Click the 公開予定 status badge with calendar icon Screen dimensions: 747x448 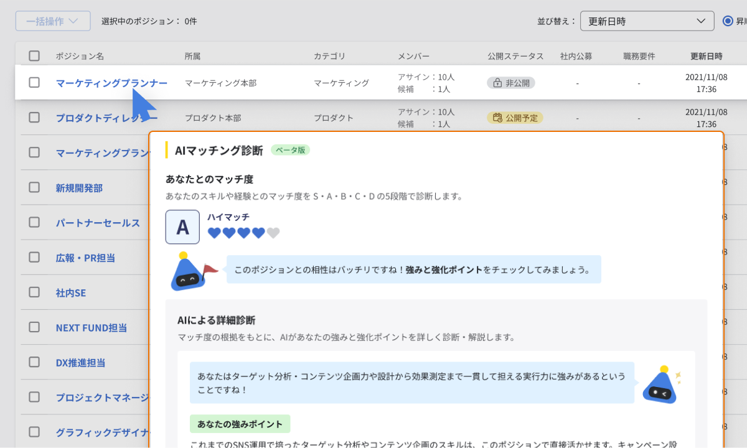[515, 118]
